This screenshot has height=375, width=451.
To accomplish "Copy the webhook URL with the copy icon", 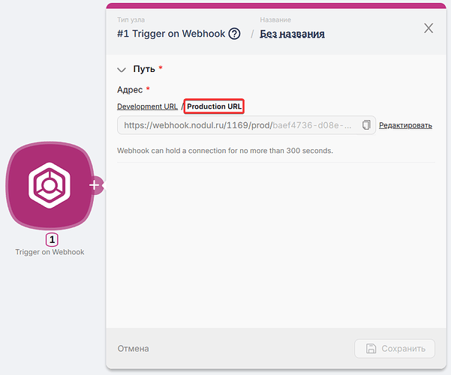I will [x=366, y=124].
